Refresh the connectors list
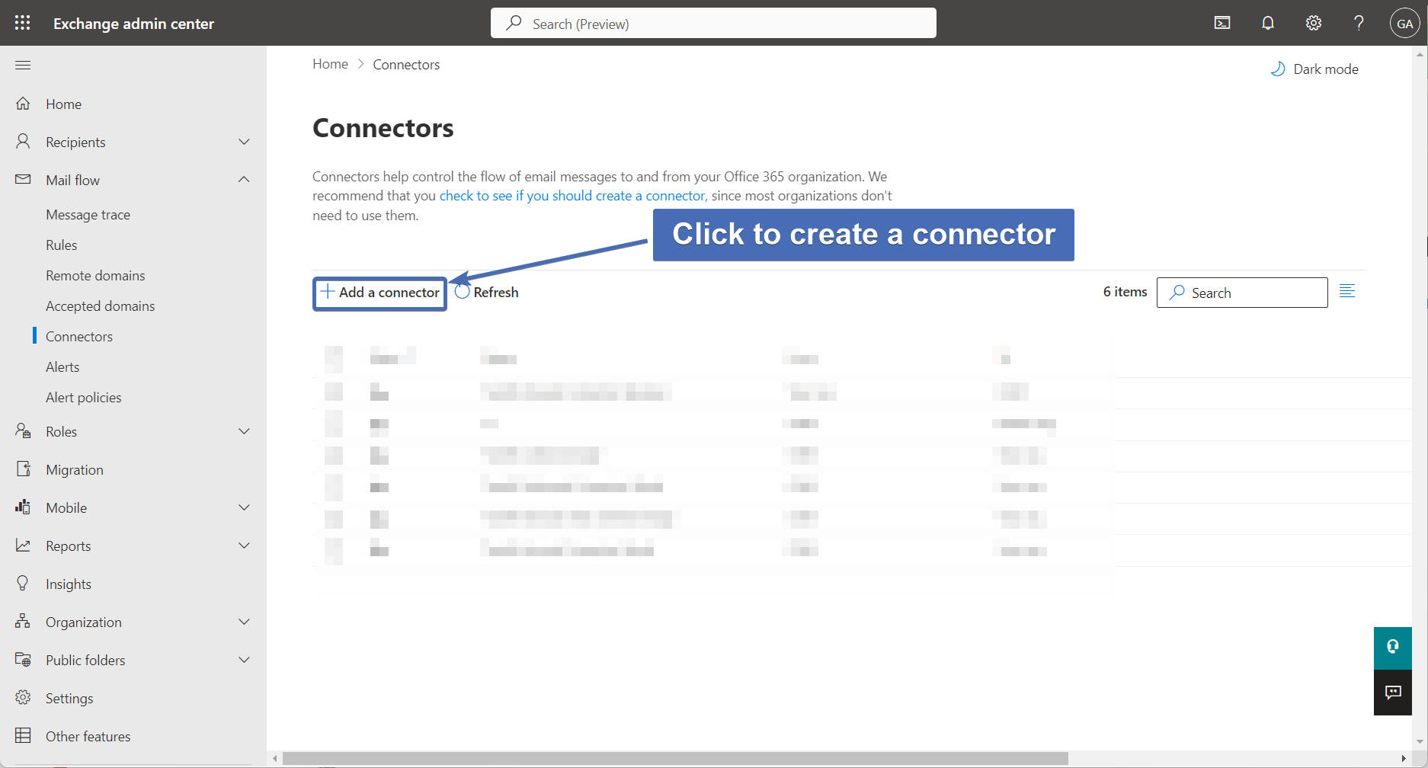The width and height of the screenshot is (1428, 768). [x=486, y=292]
